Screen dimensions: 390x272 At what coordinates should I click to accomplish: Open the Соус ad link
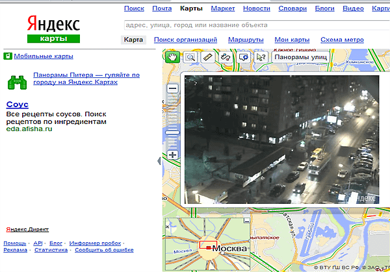(x=17, y=105)
